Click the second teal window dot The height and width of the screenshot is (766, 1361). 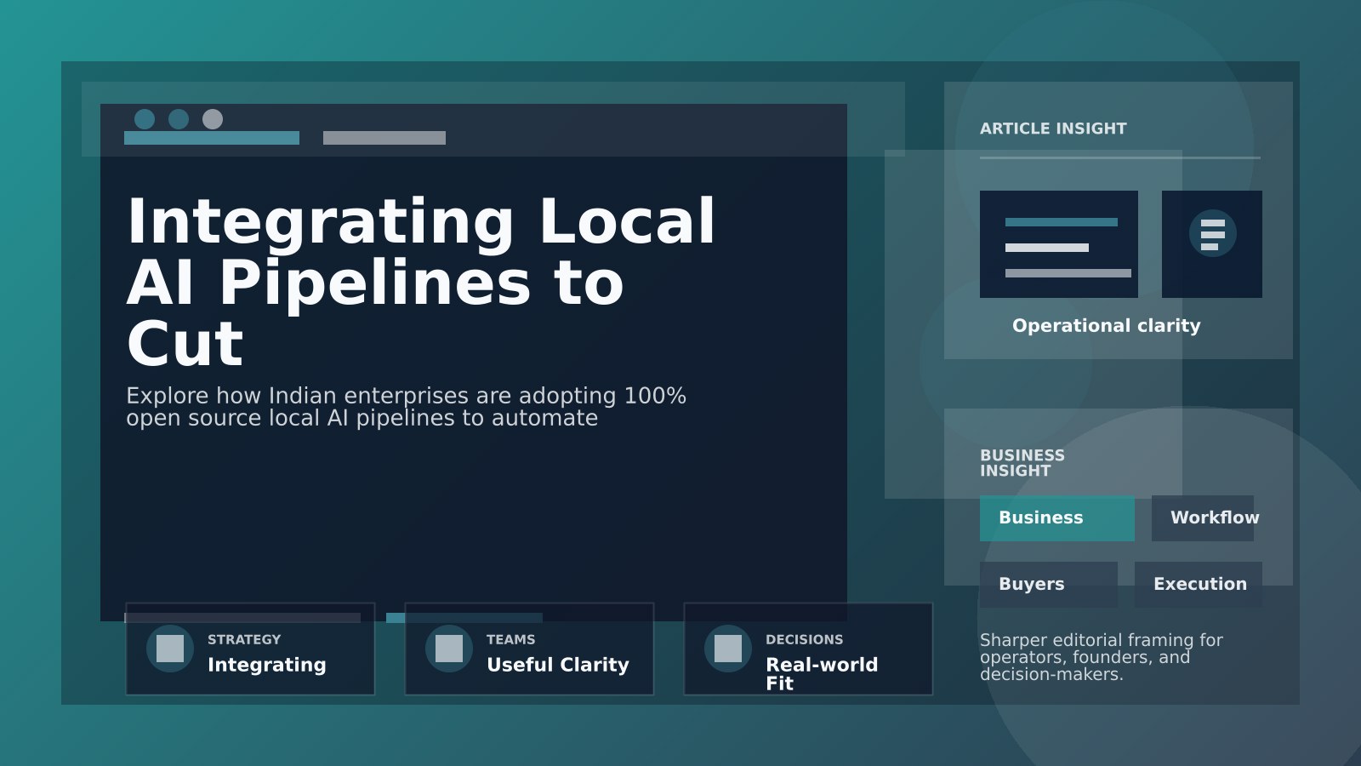[x=179, y=119]
